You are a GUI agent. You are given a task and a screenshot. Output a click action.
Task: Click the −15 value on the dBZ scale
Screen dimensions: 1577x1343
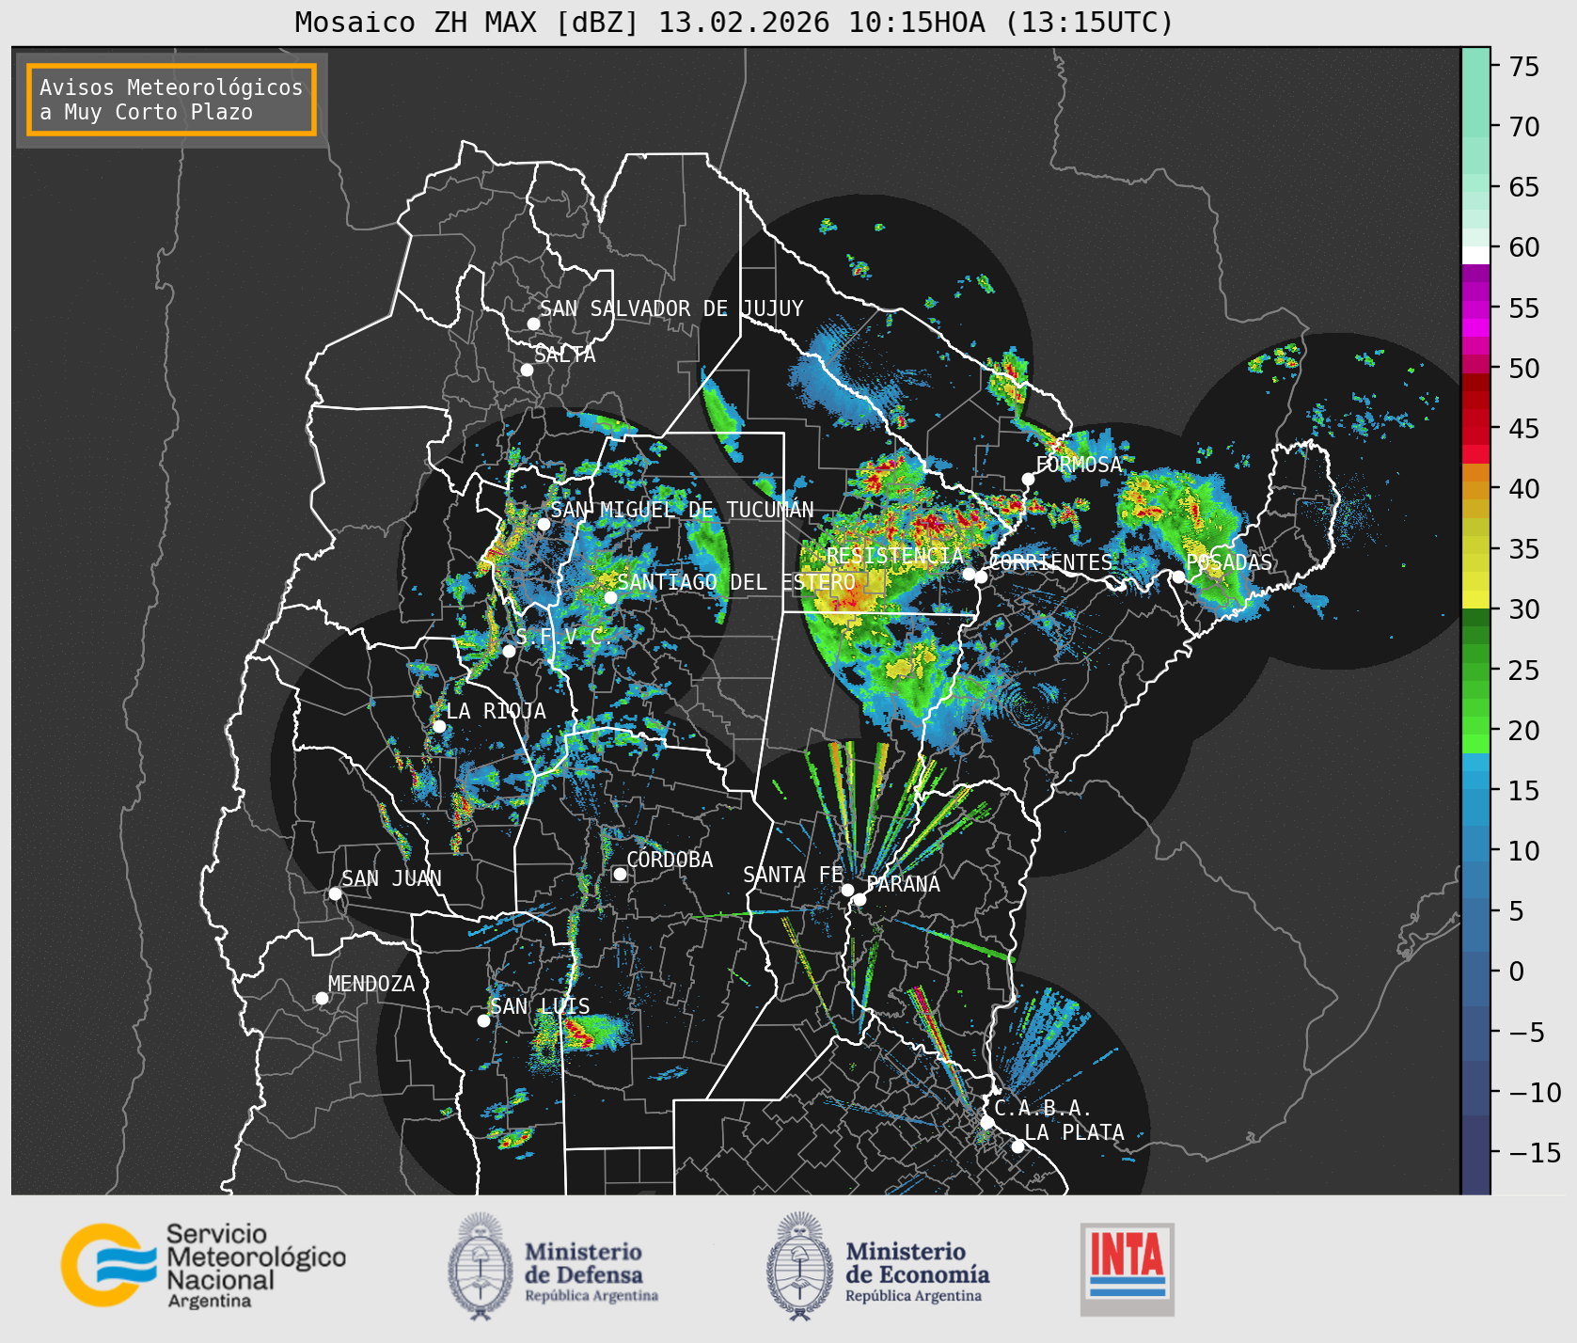(x=1535, y=1153)
